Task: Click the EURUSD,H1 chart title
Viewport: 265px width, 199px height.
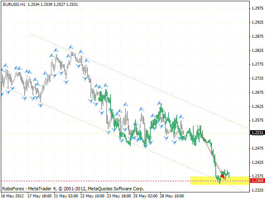Action: pos(13,4)
